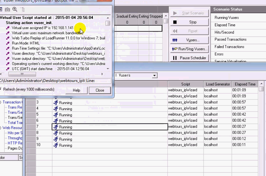Screen dimensions: 266x176
Task: Click running-man icon of Vuser 8
Action: click(x=56, y=133)
